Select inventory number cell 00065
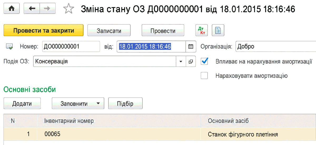316x145 pixels. click(x=119, y=134)
